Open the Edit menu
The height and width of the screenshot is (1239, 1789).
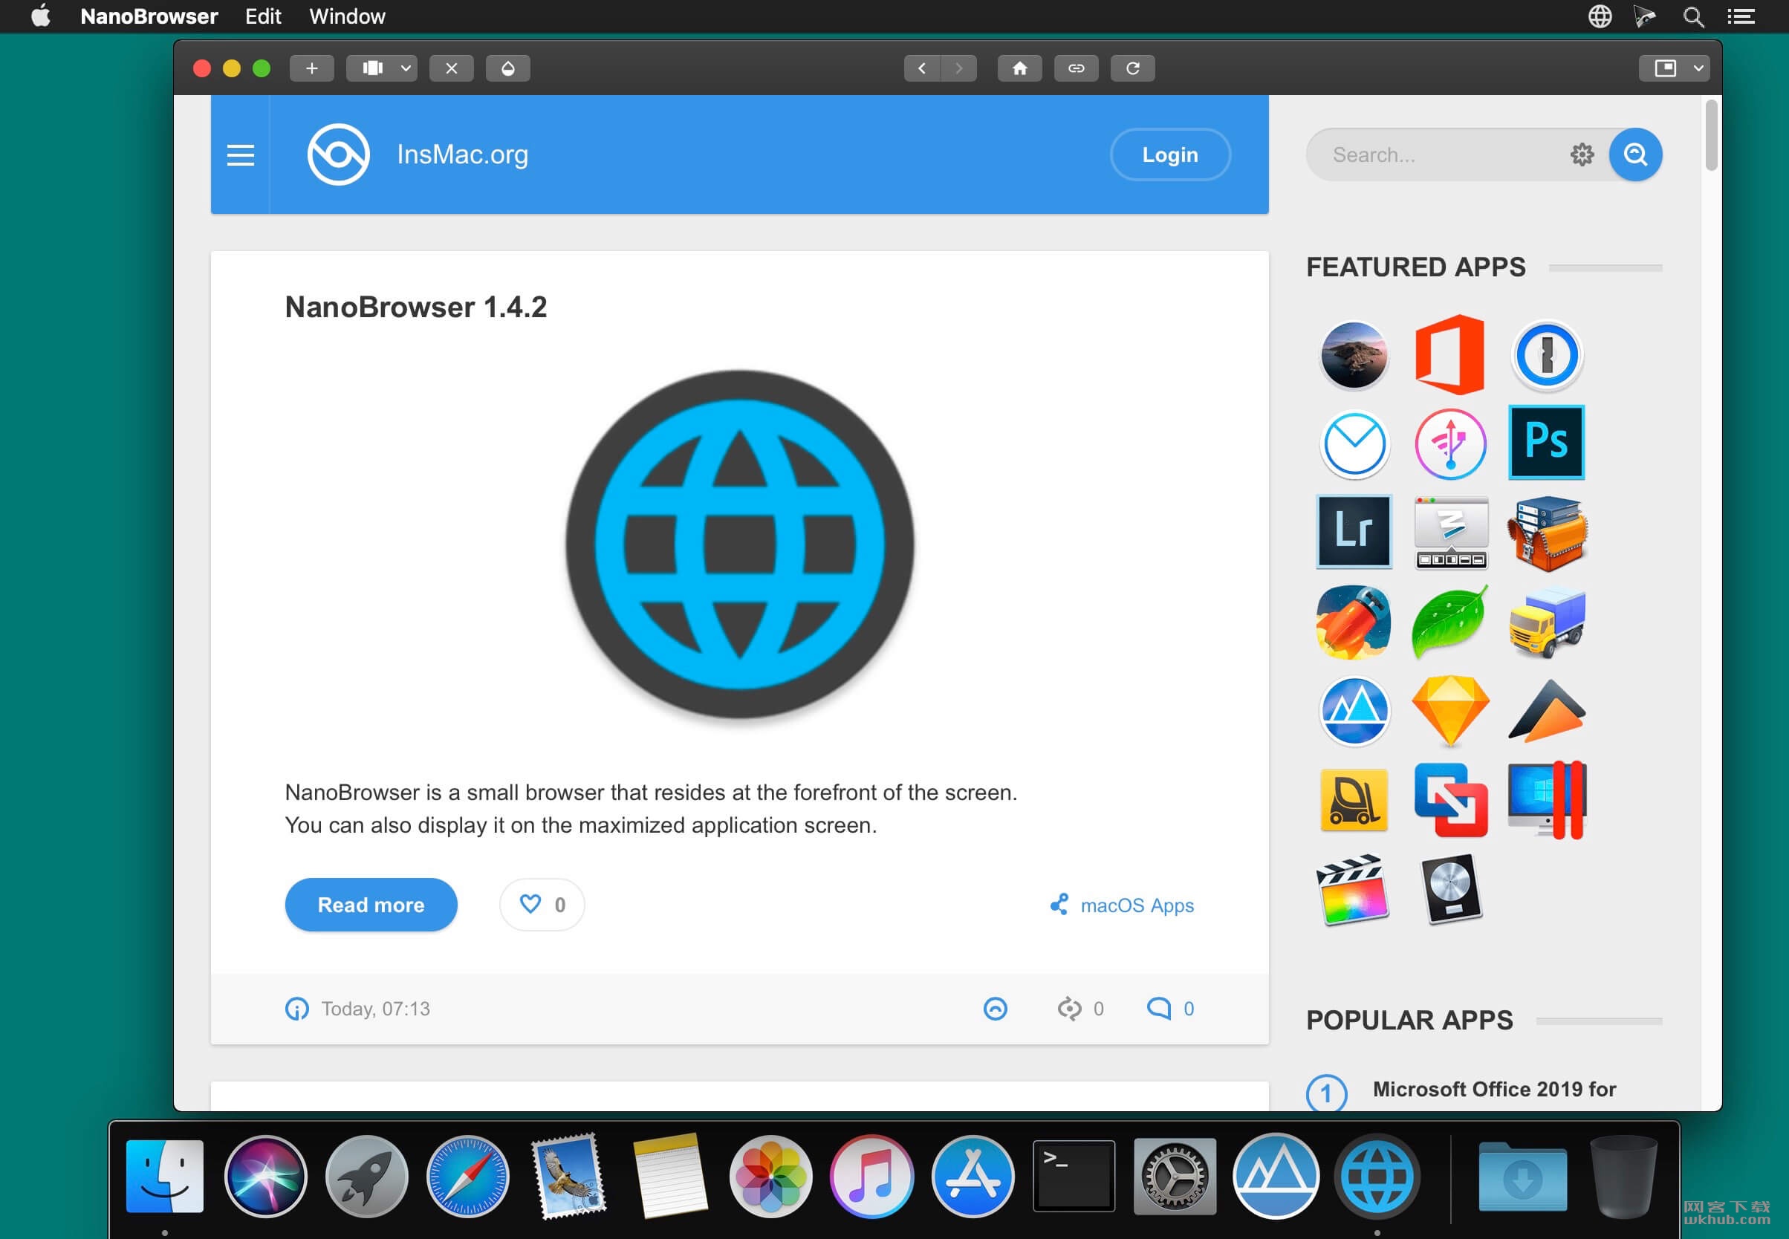click(262, 16)
